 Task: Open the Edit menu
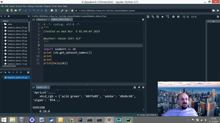click(6, 6)
